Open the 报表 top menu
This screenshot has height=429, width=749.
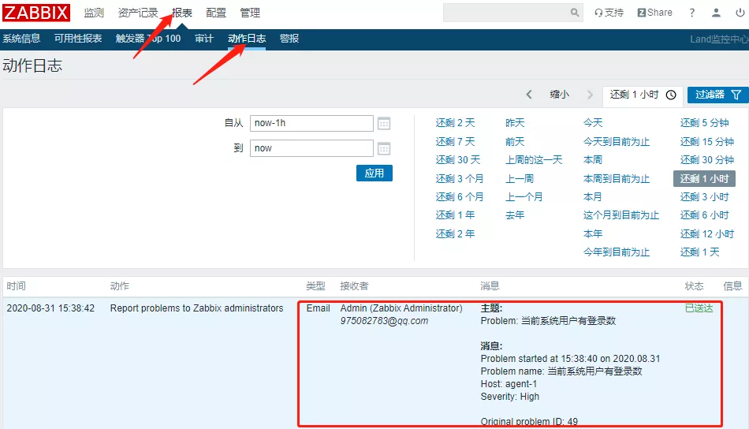[182, 13]
